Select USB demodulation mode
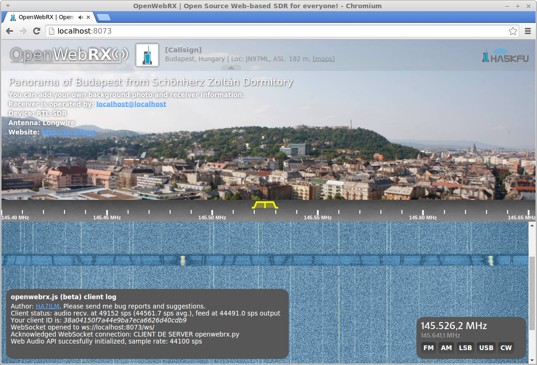 tap(486, 348)
